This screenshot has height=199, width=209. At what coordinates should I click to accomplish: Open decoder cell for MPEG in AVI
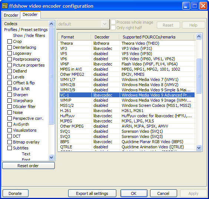click(x=106, y=69)
